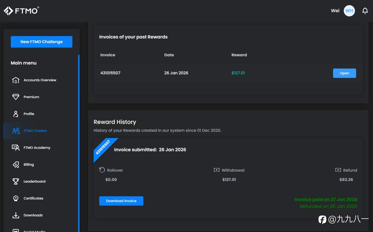This screenshot has width=373, height=232.
Task: Click the FTMO logo in header
Action: (x=21, y=11)
